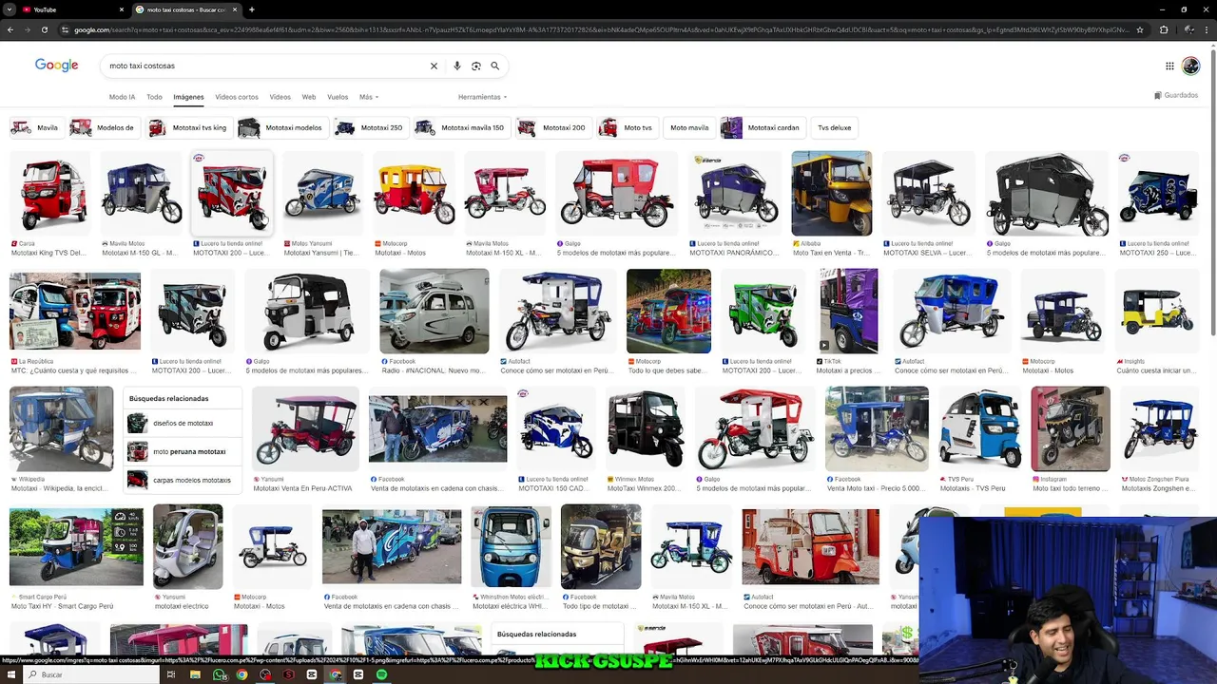Switch to the Videos tab
Screen dimensions: 1217x684
[x=280, y=97]
